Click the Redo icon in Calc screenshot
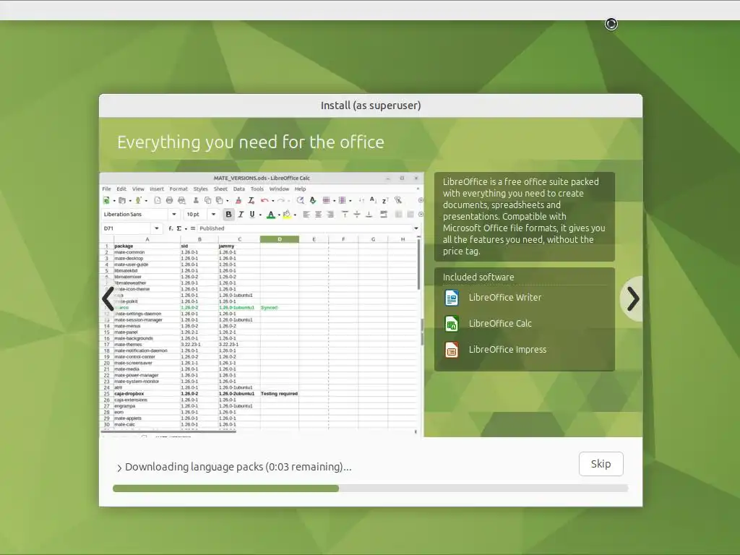Screen dimensions: 740x555 281,201
